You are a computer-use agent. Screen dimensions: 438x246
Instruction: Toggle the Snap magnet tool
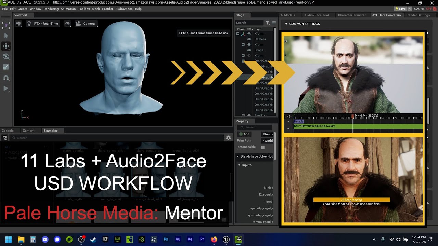point(6,78)
